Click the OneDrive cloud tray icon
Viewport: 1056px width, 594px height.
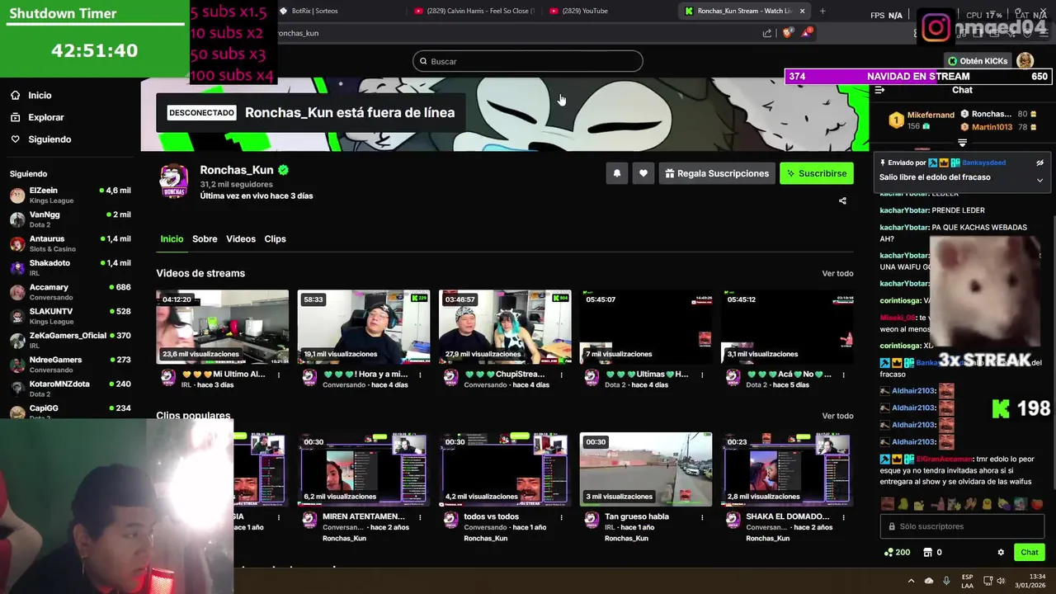click(929, 581)
